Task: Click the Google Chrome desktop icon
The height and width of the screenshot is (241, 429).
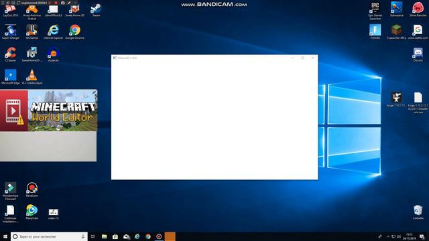Action: (74, 32)
